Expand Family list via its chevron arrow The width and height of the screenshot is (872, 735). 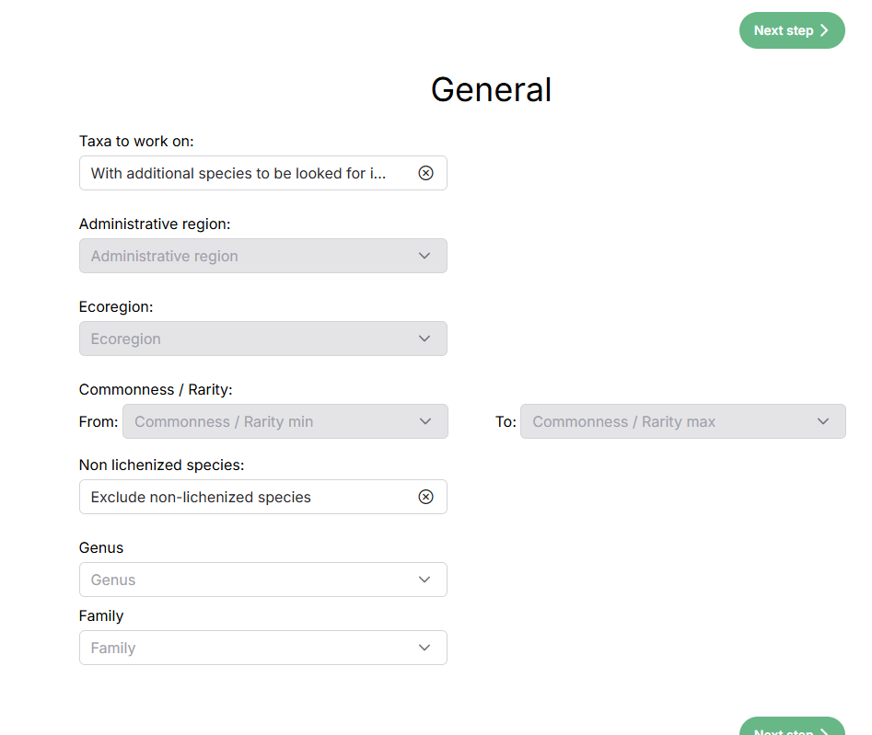point(424,648)
